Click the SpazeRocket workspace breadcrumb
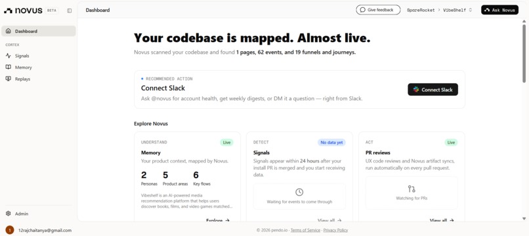 (x=421, y=10)
